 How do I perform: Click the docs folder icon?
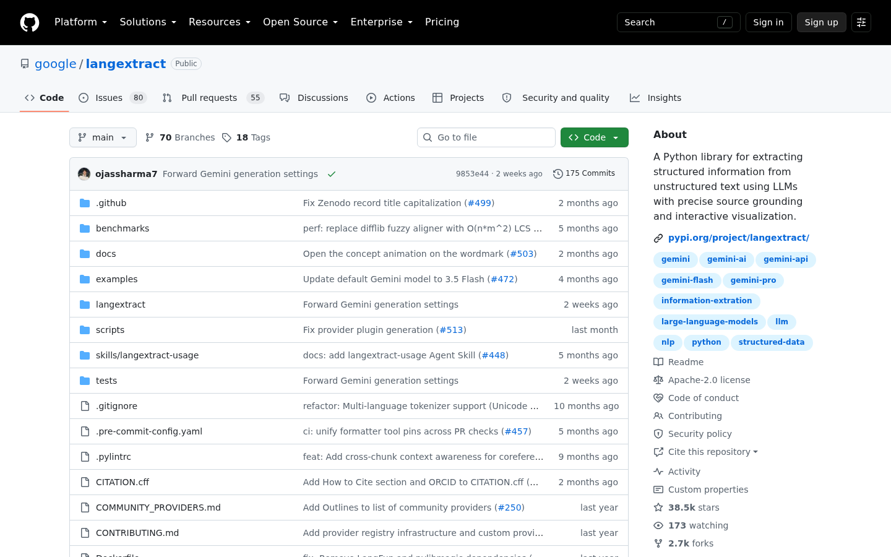[85, 254]
